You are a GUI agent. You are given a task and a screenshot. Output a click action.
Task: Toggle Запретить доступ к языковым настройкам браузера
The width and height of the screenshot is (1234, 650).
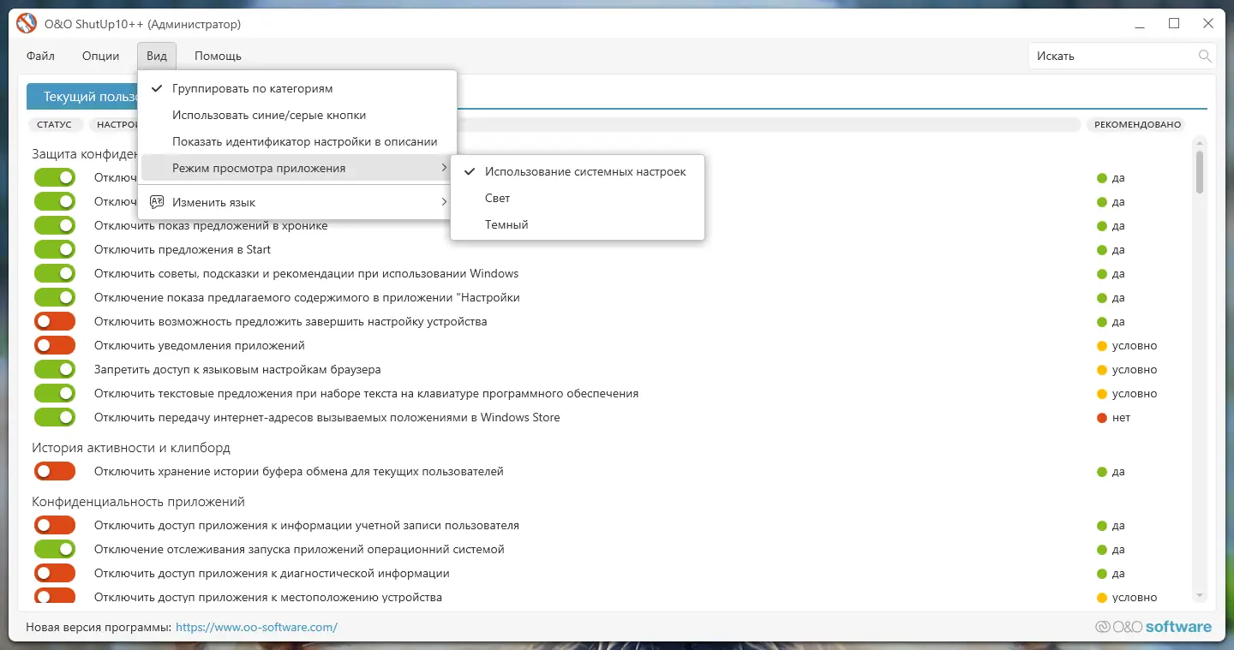[55, 370]
